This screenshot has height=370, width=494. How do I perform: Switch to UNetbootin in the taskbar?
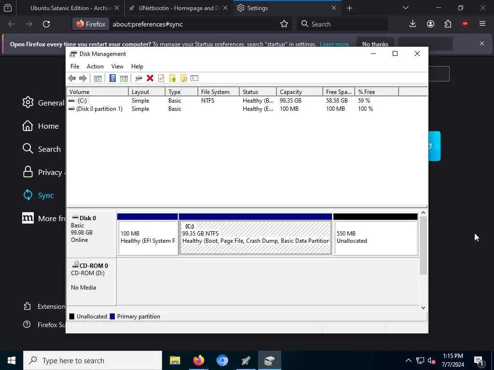[x=246, y=360]
